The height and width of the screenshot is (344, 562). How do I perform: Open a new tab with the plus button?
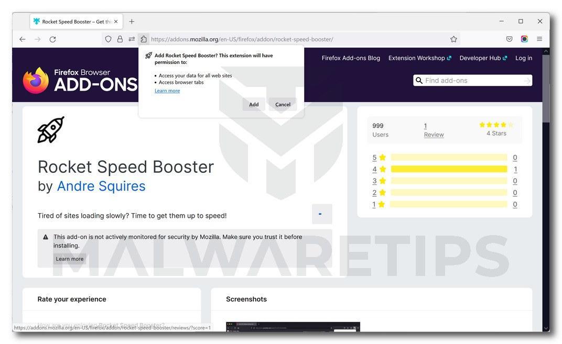pyautogui.click(x=132, y=21)
